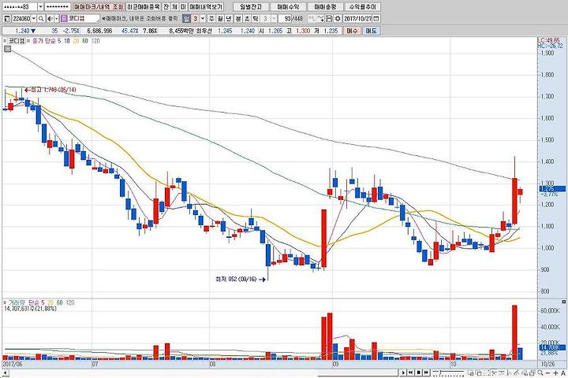Viewport: 568px width, 378px height.
Task: Click the zoom magnifier icon in bottom toolbar
Action: coord(540,372)
